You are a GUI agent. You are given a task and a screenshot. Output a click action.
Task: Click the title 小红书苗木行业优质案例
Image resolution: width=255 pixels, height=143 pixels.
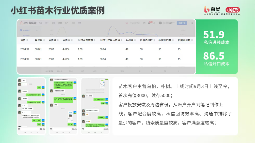[x=57, y=10]
